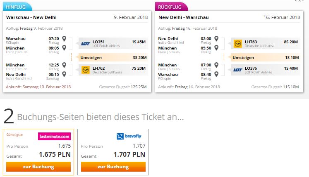The height and width of the screenshot is (177, 309).
Task: Click the map pin next to Neu-Delhi 02:00 departure
Action: click(216, 38)
